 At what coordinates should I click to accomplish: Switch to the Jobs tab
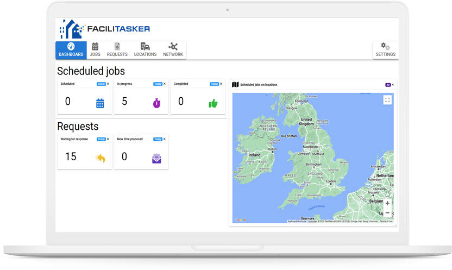coord(95,49)
